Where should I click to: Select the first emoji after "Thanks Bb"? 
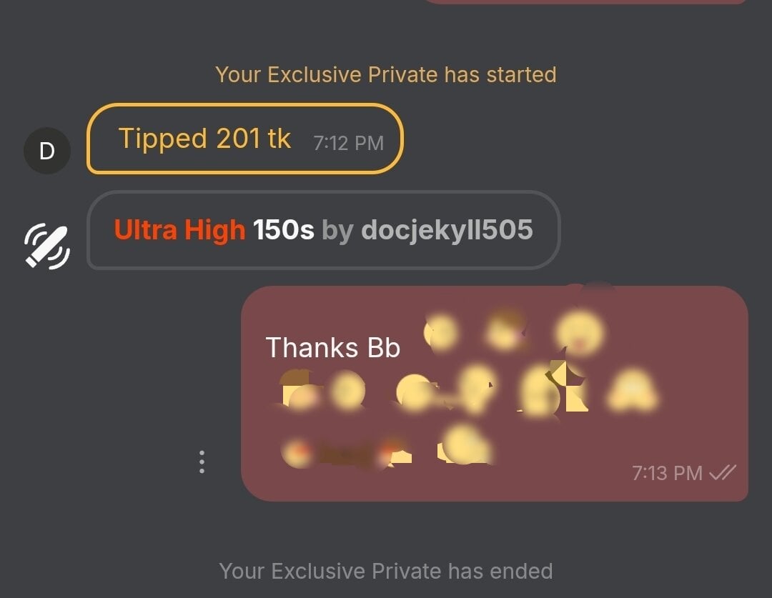441,333
